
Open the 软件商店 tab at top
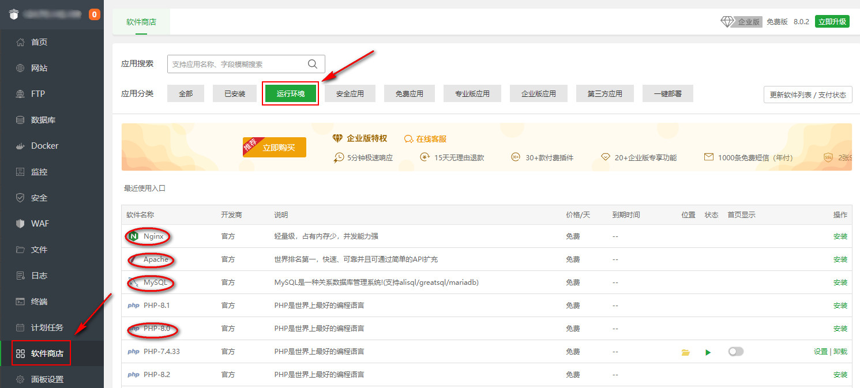click(141, 22)
